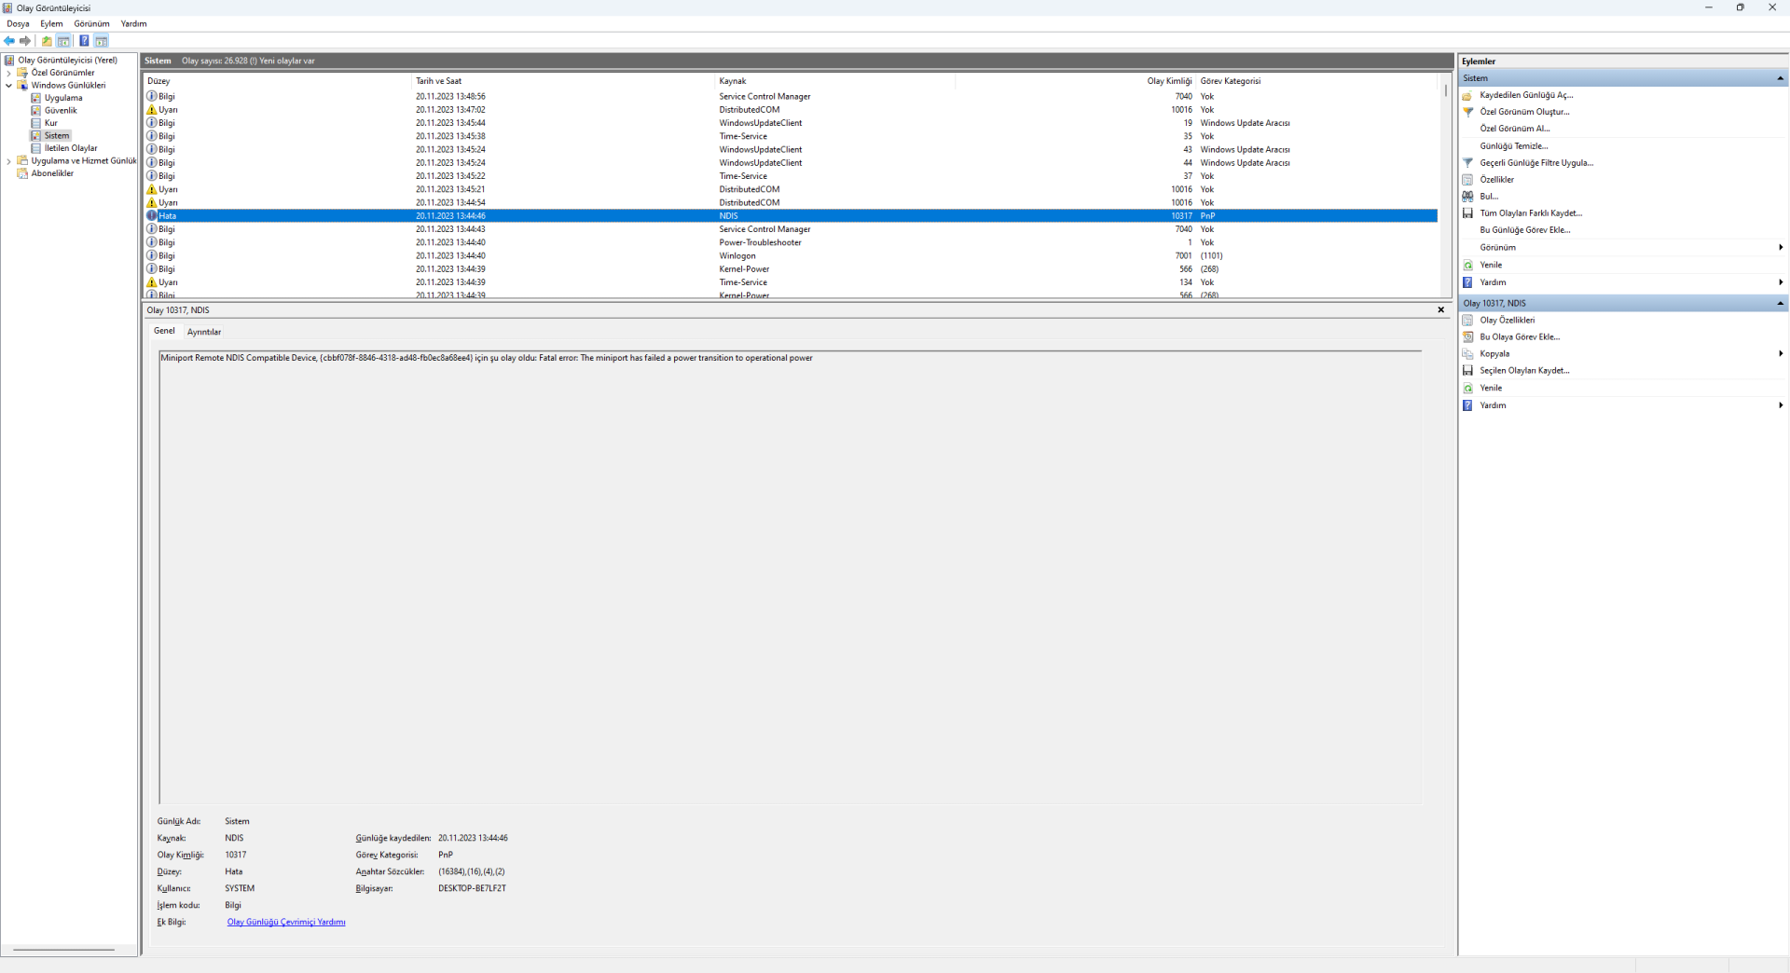This screenshot has width=1790, height=973.
Task: Open the Görünüm menu in the menu bar
Action: click(91, 24)
